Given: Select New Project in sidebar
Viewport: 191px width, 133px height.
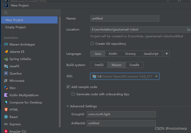Looking at the screenshot, I should click(29, 20).
